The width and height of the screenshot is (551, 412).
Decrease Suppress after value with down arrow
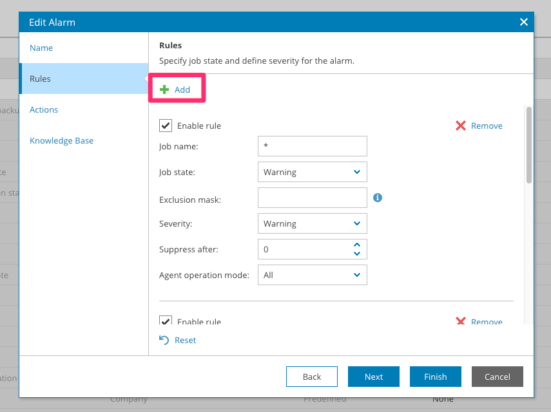(x=357, y=253)
